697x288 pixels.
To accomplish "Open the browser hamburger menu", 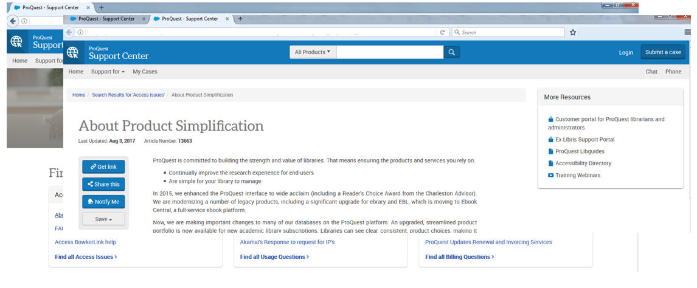I will [x=688, y=32].
